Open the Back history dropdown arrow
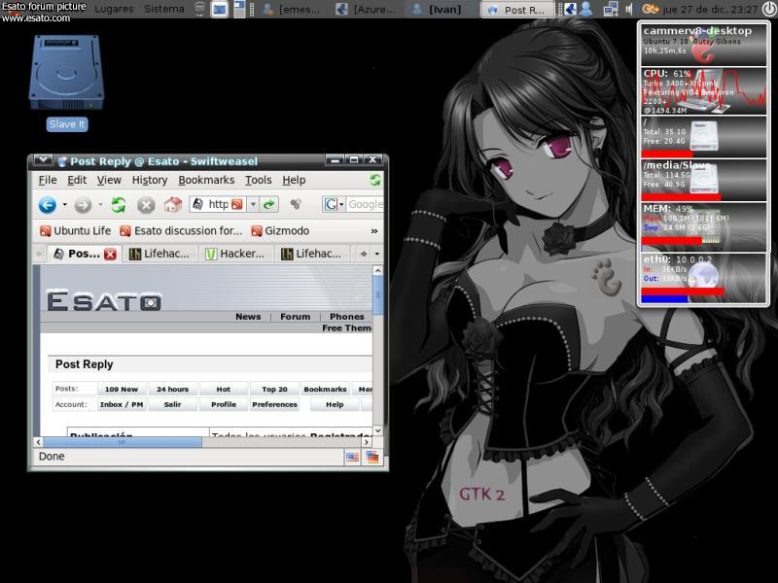This screenshot has width=778, height=583. [64, 204]
